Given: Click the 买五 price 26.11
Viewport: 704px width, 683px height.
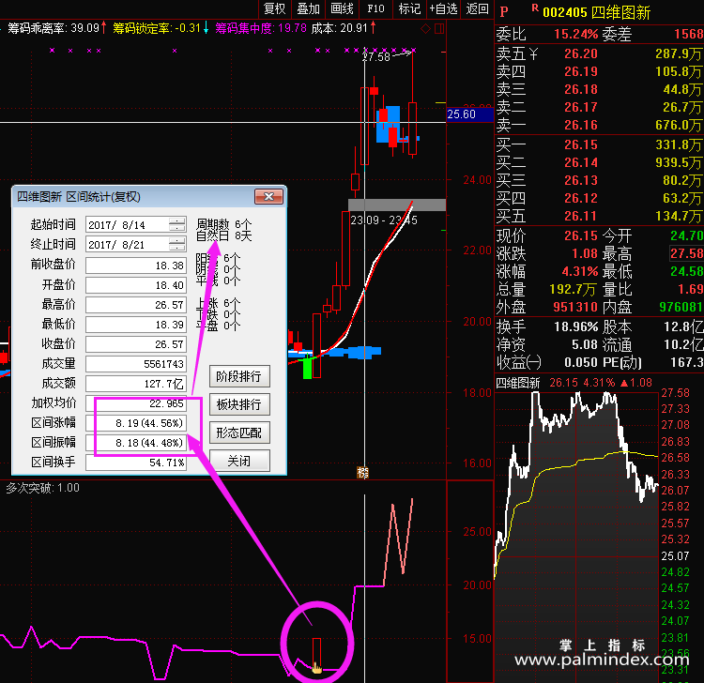Looking at the screenshot, I should [581, 217].
